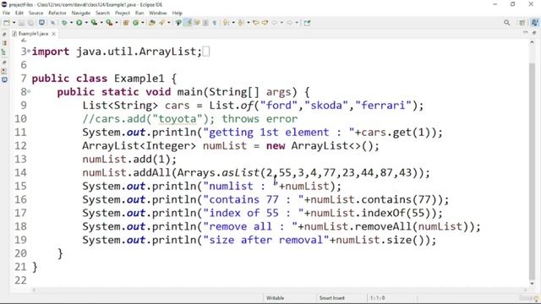Go to Next Edit Location

265,23
